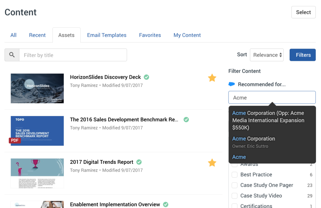This screenshot has height=208, width=321.
Task: Switch to the Email Templates tab
Action: [x=107, y=35]
